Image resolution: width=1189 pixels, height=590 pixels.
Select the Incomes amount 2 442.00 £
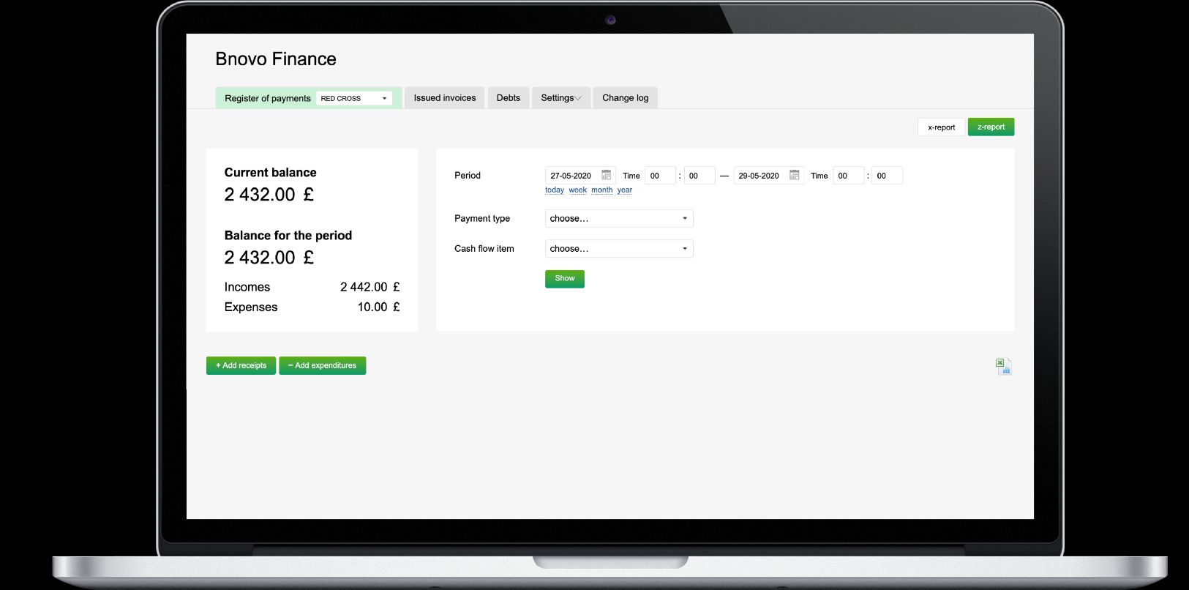coord(370,287)
